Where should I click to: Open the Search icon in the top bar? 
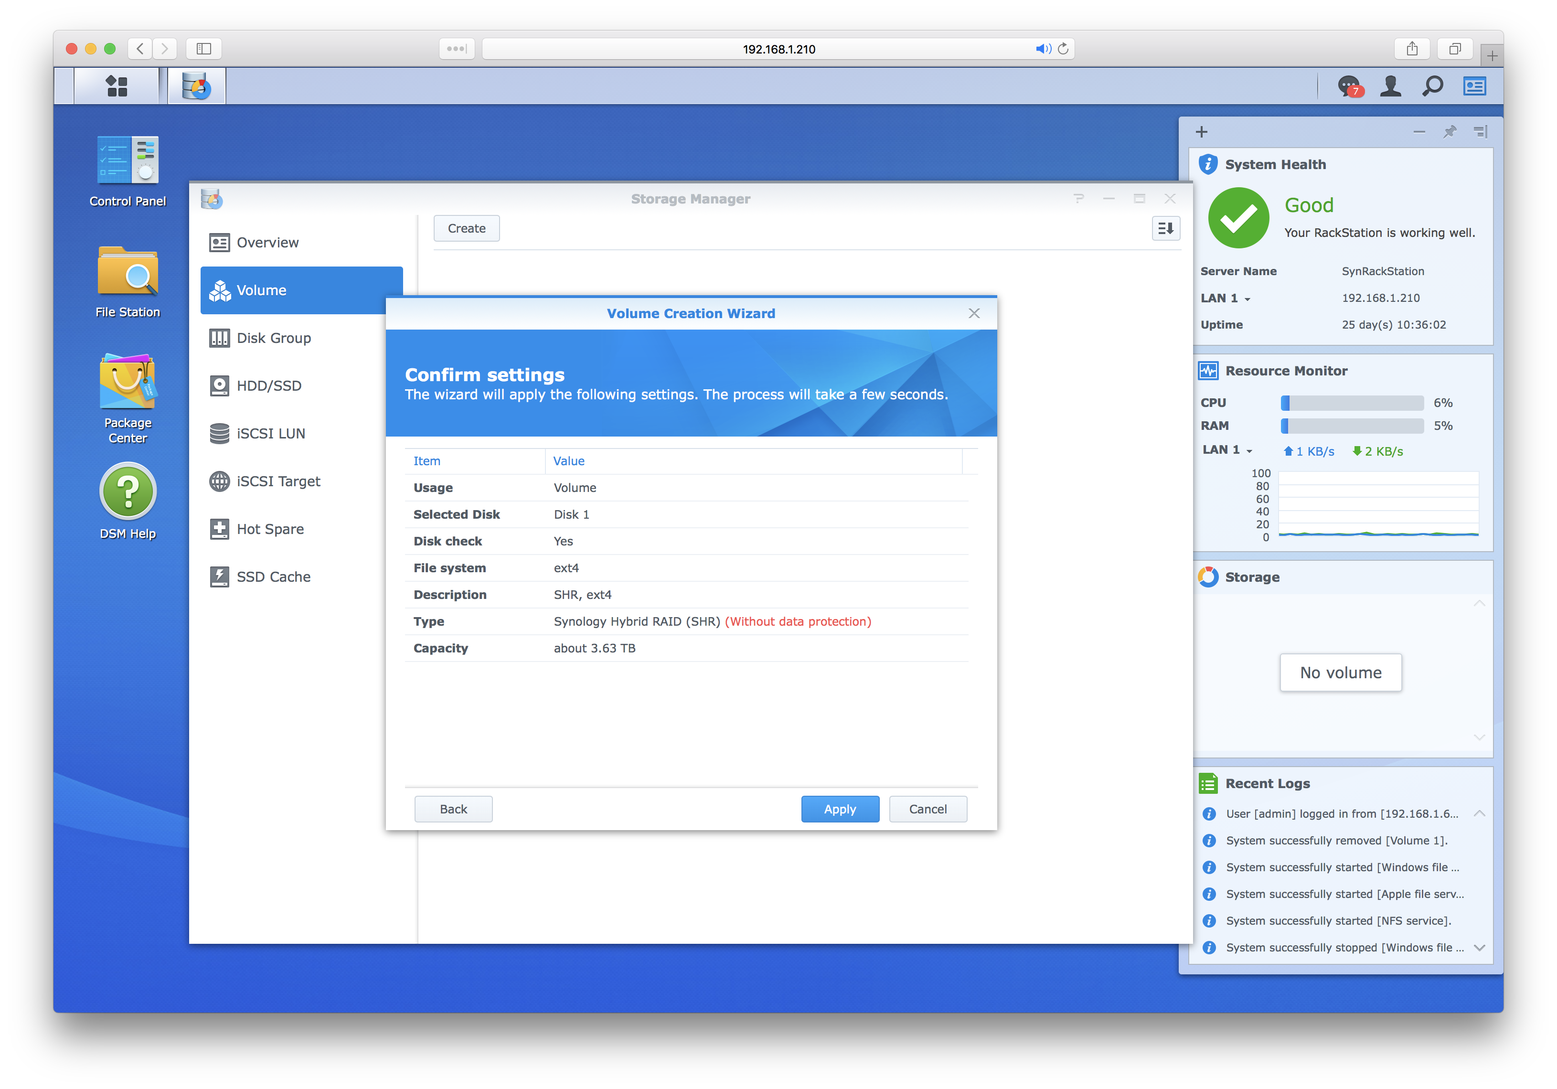click(x=1432, y=85)
